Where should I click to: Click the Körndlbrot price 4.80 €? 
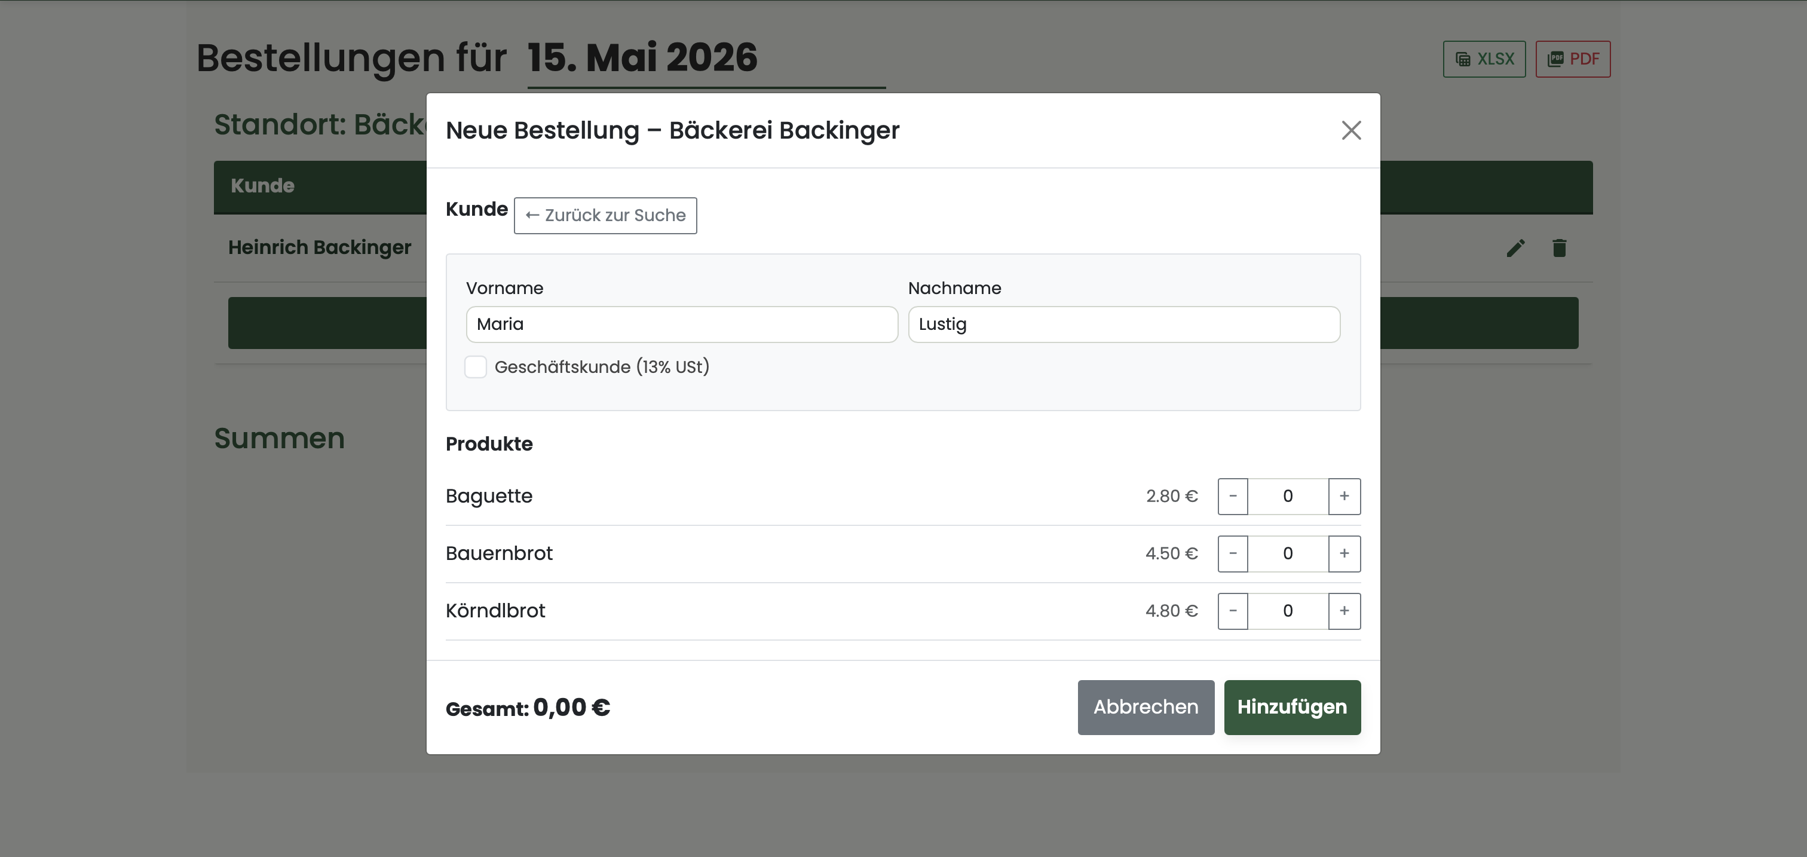pos(1171,611)
